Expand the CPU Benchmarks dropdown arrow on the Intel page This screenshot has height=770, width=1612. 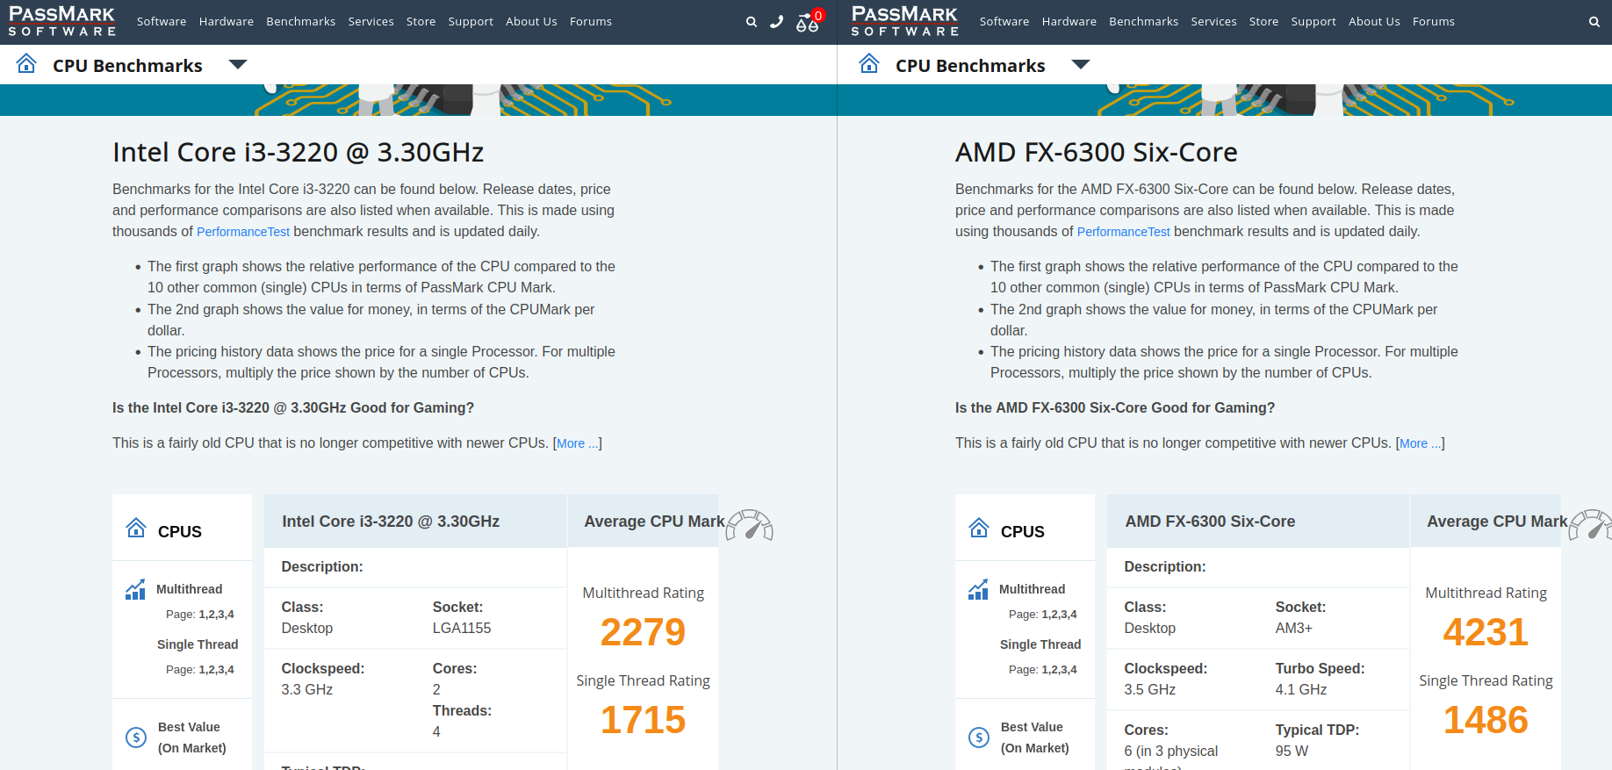point(237,64)
